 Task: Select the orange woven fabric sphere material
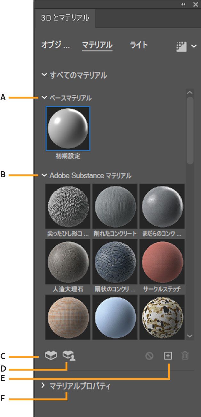click(68, 317)
